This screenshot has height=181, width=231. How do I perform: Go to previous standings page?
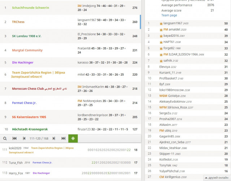24,138
